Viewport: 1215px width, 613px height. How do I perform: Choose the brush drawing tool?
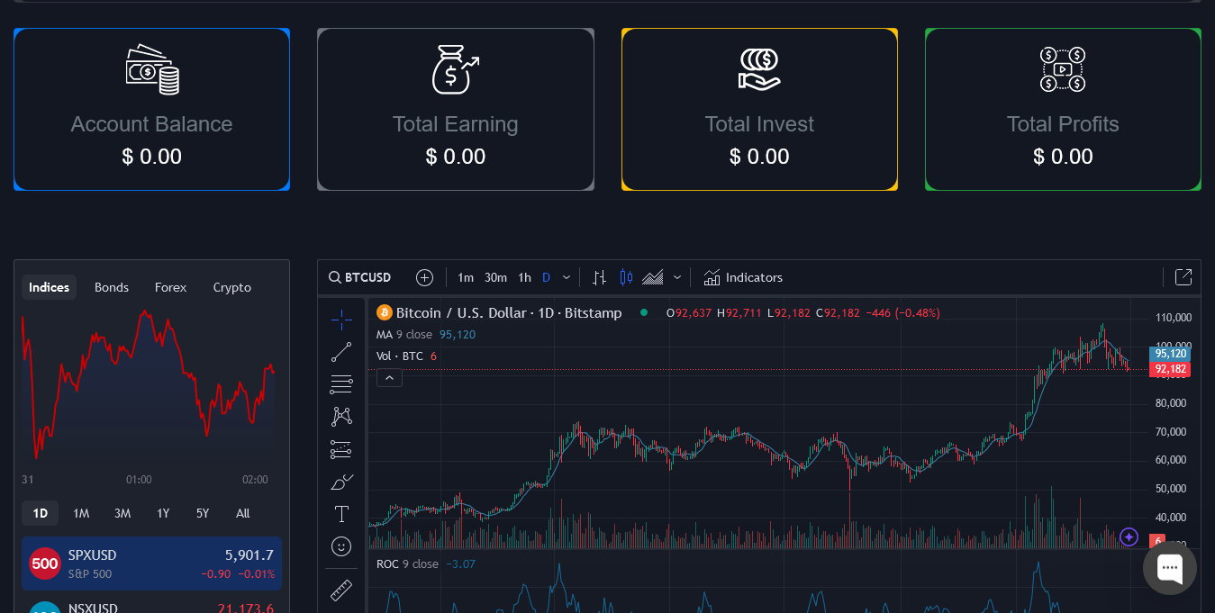341,482
